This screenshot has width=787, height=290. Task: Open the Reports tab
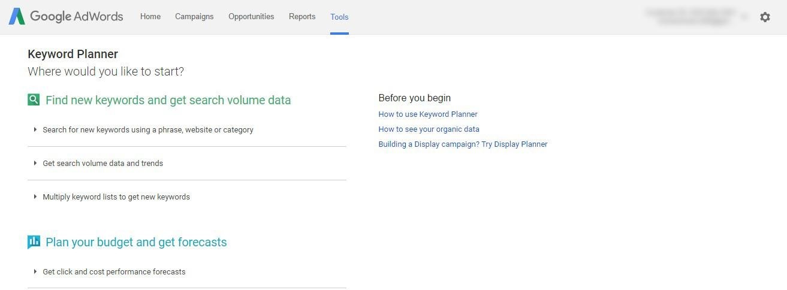pos(302,17)
